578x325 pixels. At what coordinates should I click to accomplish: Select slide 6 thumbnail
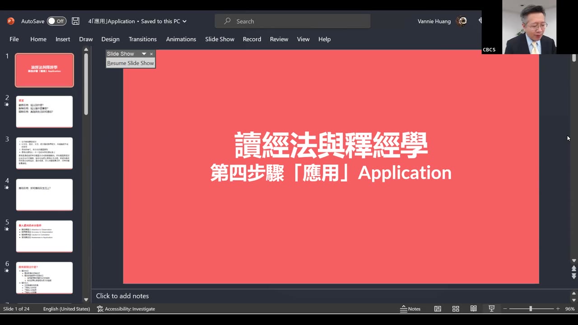[x=44, y=278]
